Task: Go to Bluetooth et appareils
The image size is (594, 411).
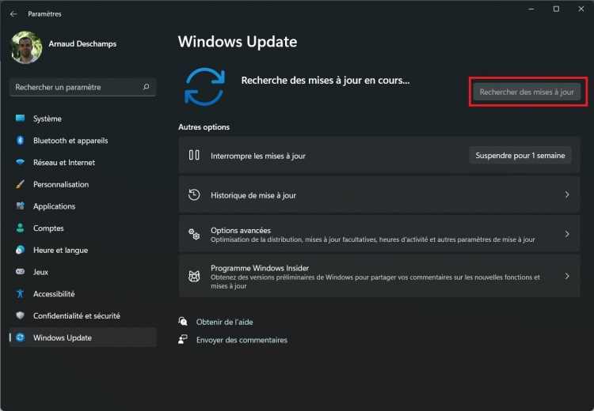Action: coord(70,141)
